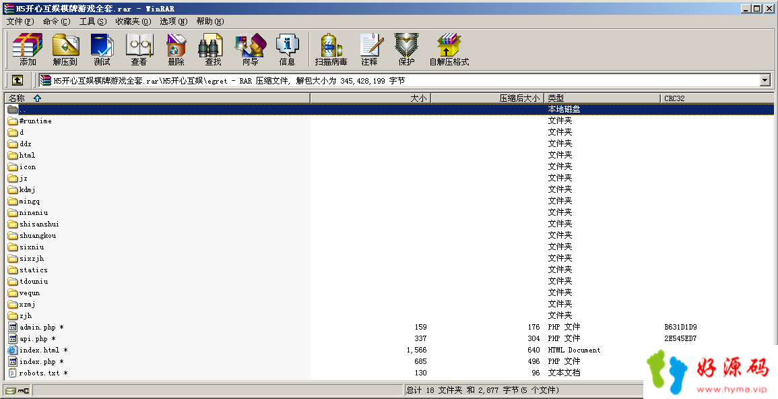778x399 pixels.
Task: Open the 查看 (View) tool
Action: tap(139, 49)
